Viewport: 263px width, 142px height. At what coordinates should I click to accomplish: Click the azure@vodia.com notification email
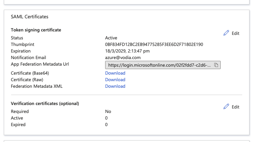[123, 58]
